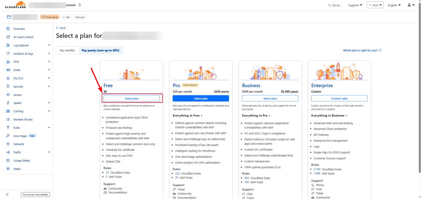Open the Overview sidebar icon
Image resolution: width=422 pixels, height=205 pixels.
pos(8,29)
